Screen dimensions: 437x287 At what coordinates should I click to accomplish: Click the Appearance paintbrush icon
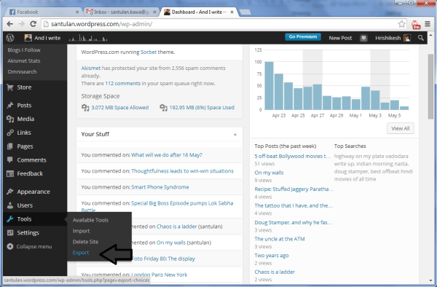(x=10, y=192)
